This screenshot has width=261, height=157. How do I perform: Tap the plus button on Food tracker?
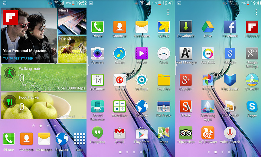pyautogui.click(x=83, y=116)
